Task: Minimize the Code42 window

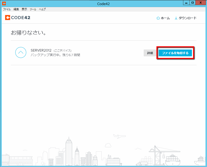Action: click(x=186, y=3)
